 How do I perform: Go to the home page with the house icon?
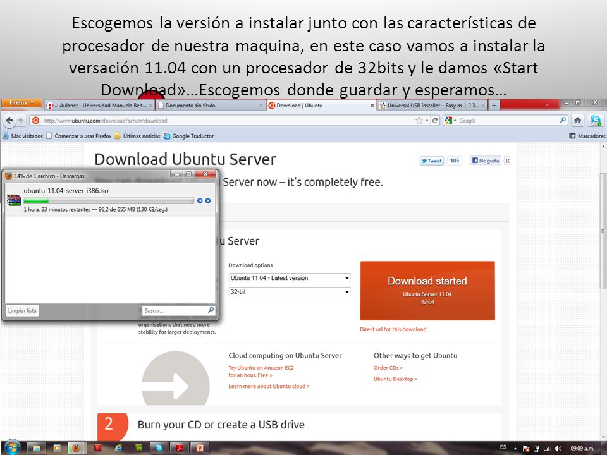point(577,121)
